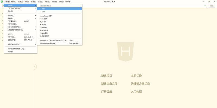Screen dimensions: 217x108
Task: Choose 全部保存(L) menu entry
Action: (21, 40)
